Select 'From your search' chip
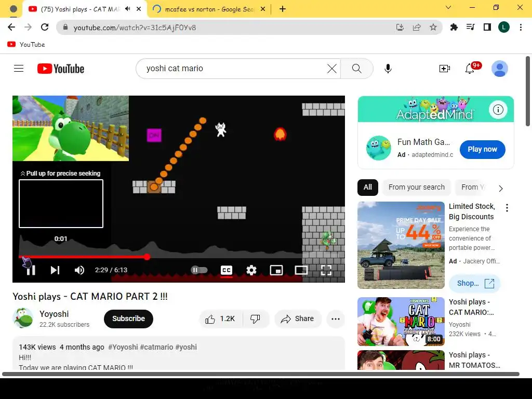 [x=416, y=187]
